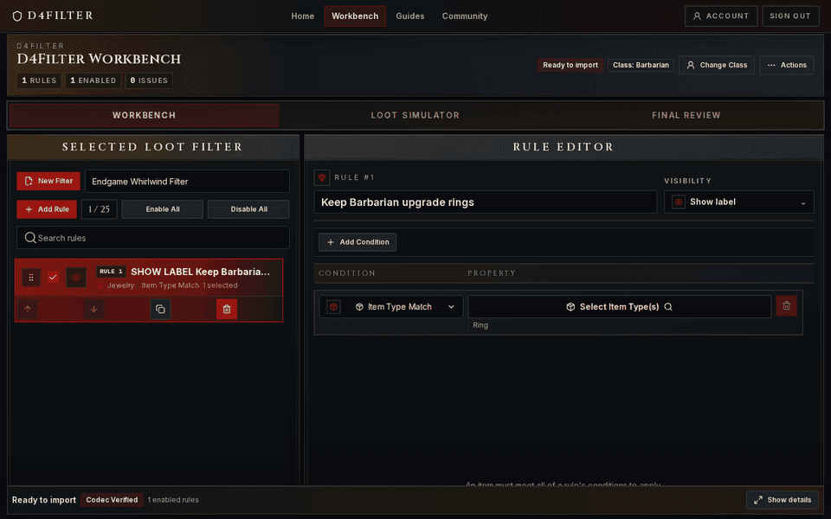Click Add Condition
Image resolution: width=831 pixels, height=519 pixels.
pos(358,242)
